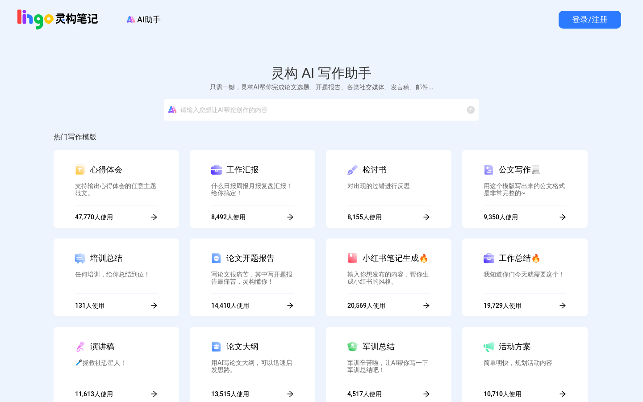Focus the AI writing prompt input field
Image resolution: width=643 pixels, height=402 pixels.
pos(321,110)
